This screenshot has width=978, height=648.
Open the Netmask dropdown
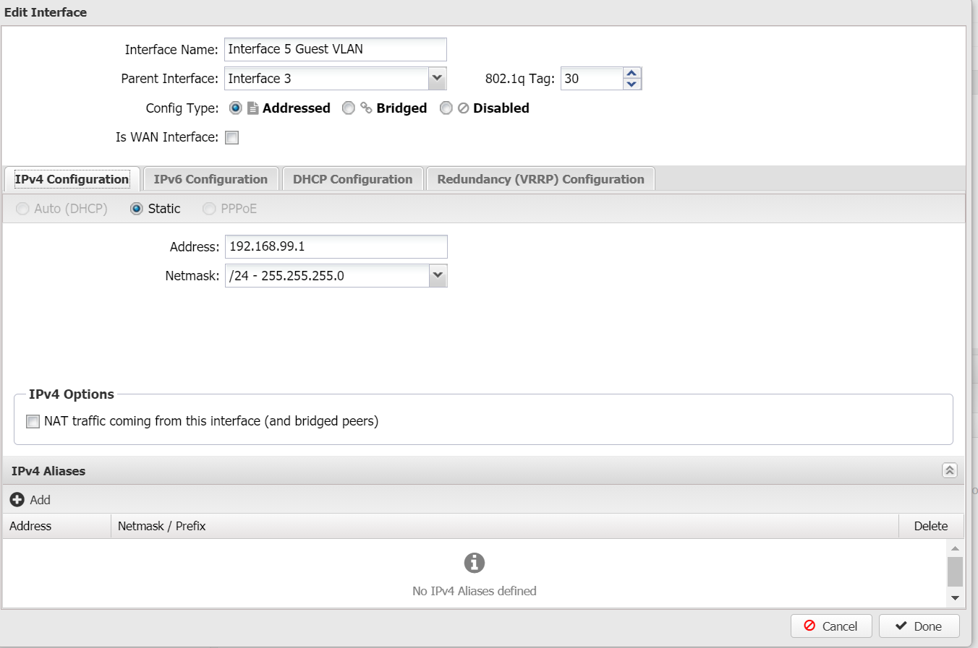click(x=438, y=275)
